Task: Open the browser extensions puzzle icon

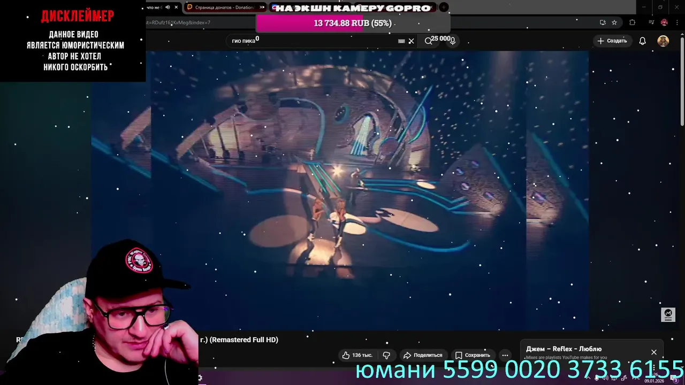Action: (x=632, y=22)
